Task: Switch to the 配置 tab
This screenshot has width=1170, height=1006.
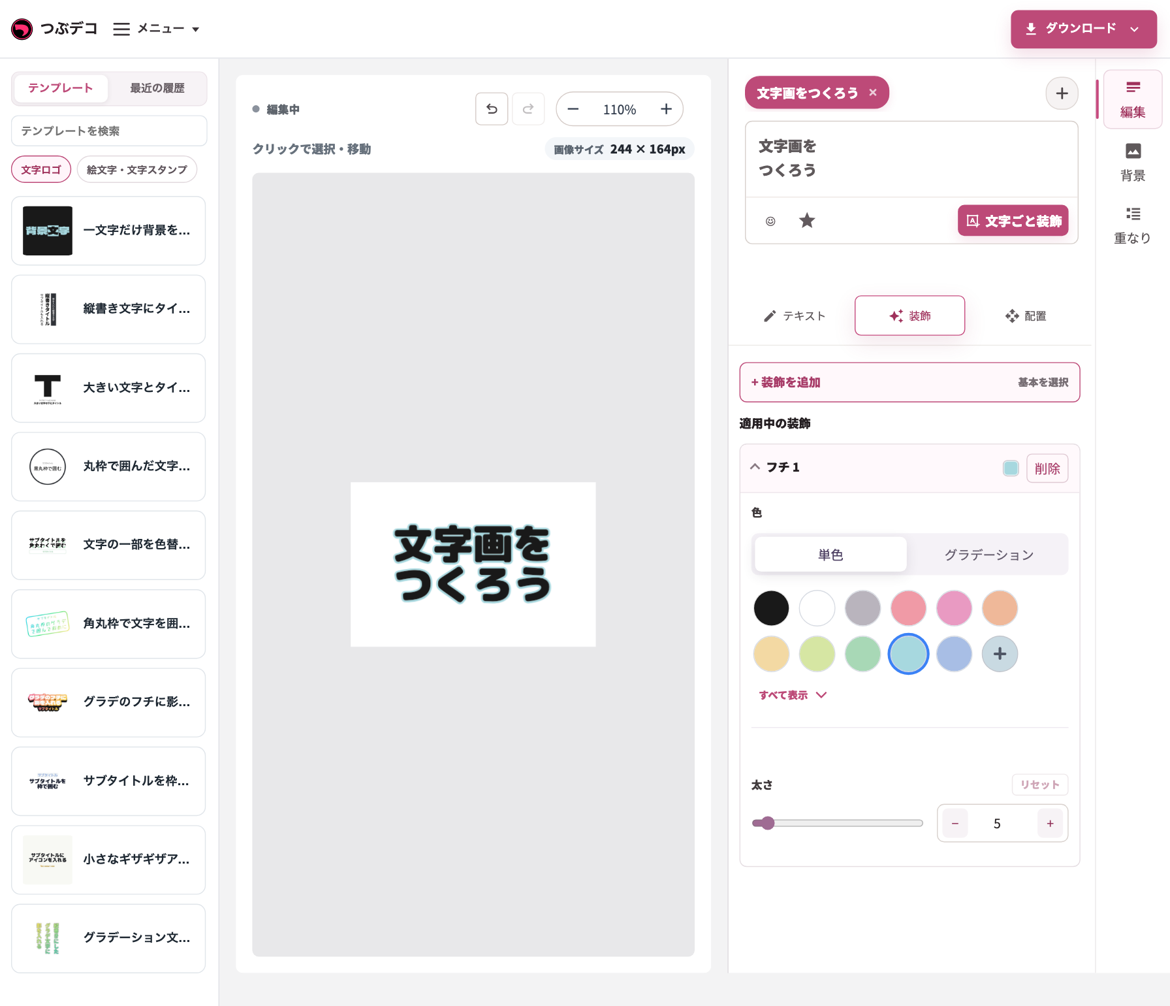Action: pos(1025,316)
